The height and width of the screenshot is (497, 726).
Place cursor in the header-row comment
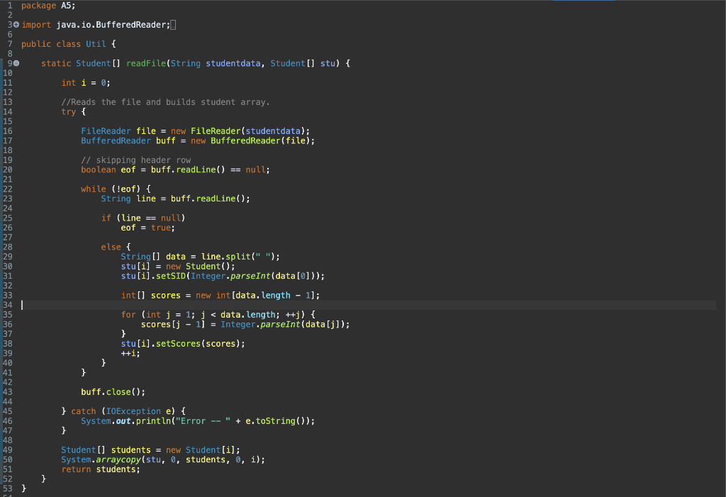pyautogui.click(x=135, y=160)
